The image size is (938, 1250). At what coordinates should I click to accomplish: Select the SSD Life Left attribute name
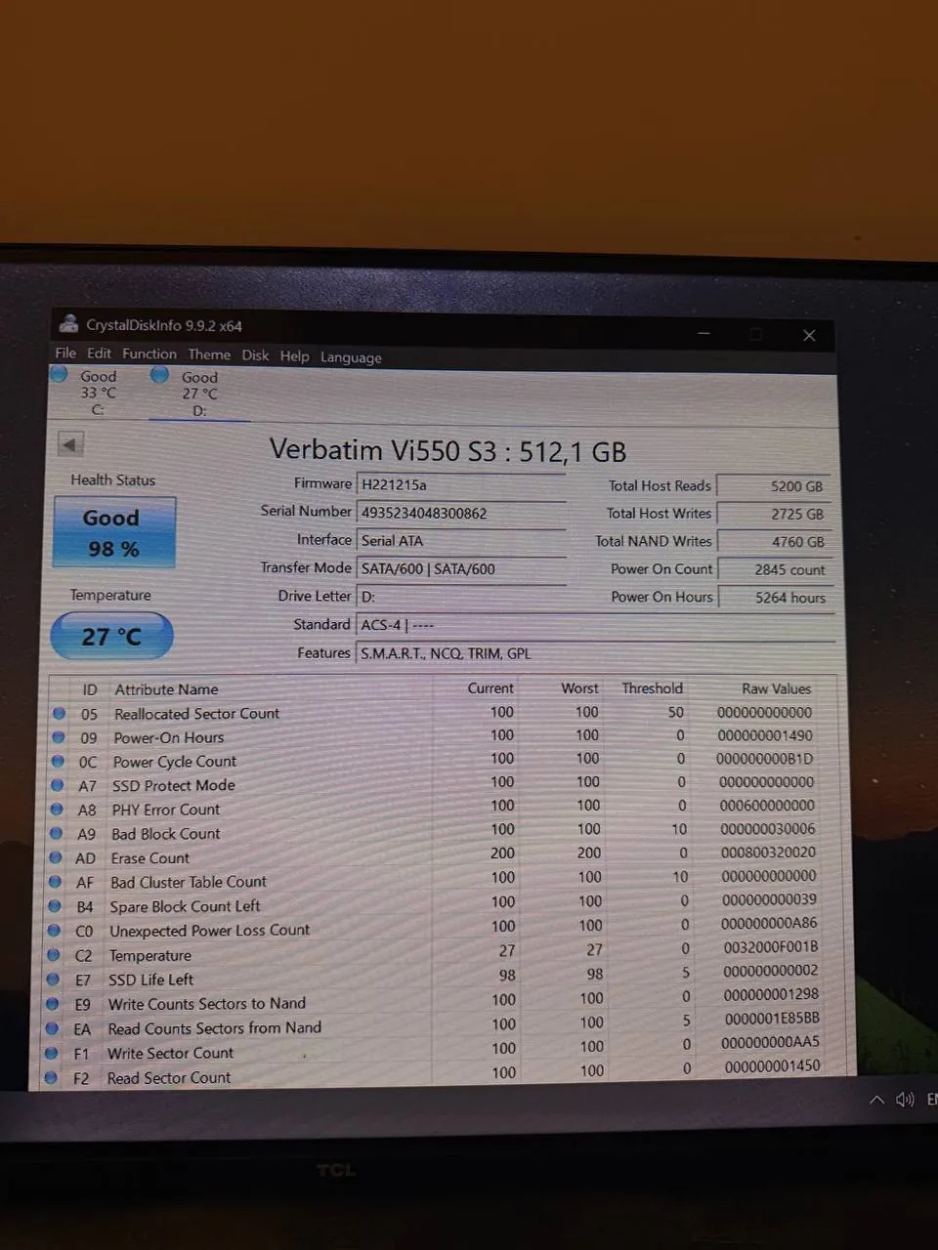tap(150, 979)
